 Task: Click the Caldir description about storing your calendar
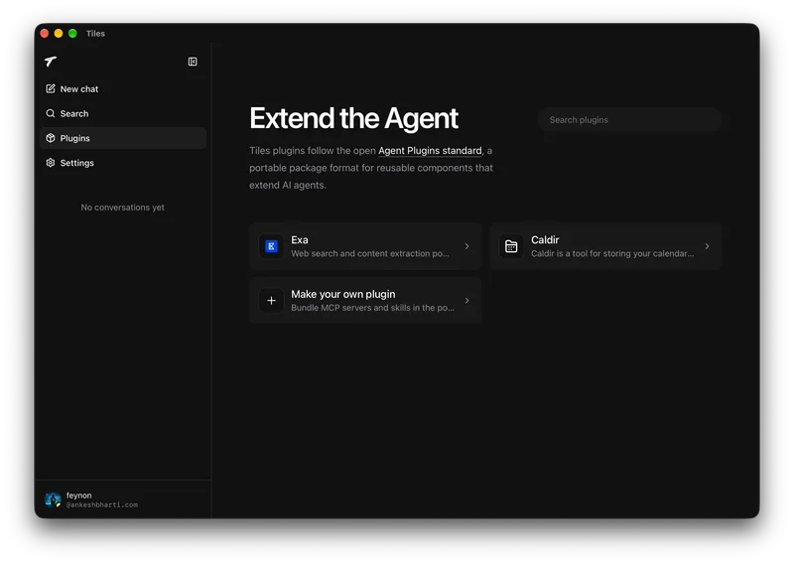coord(612,253)
